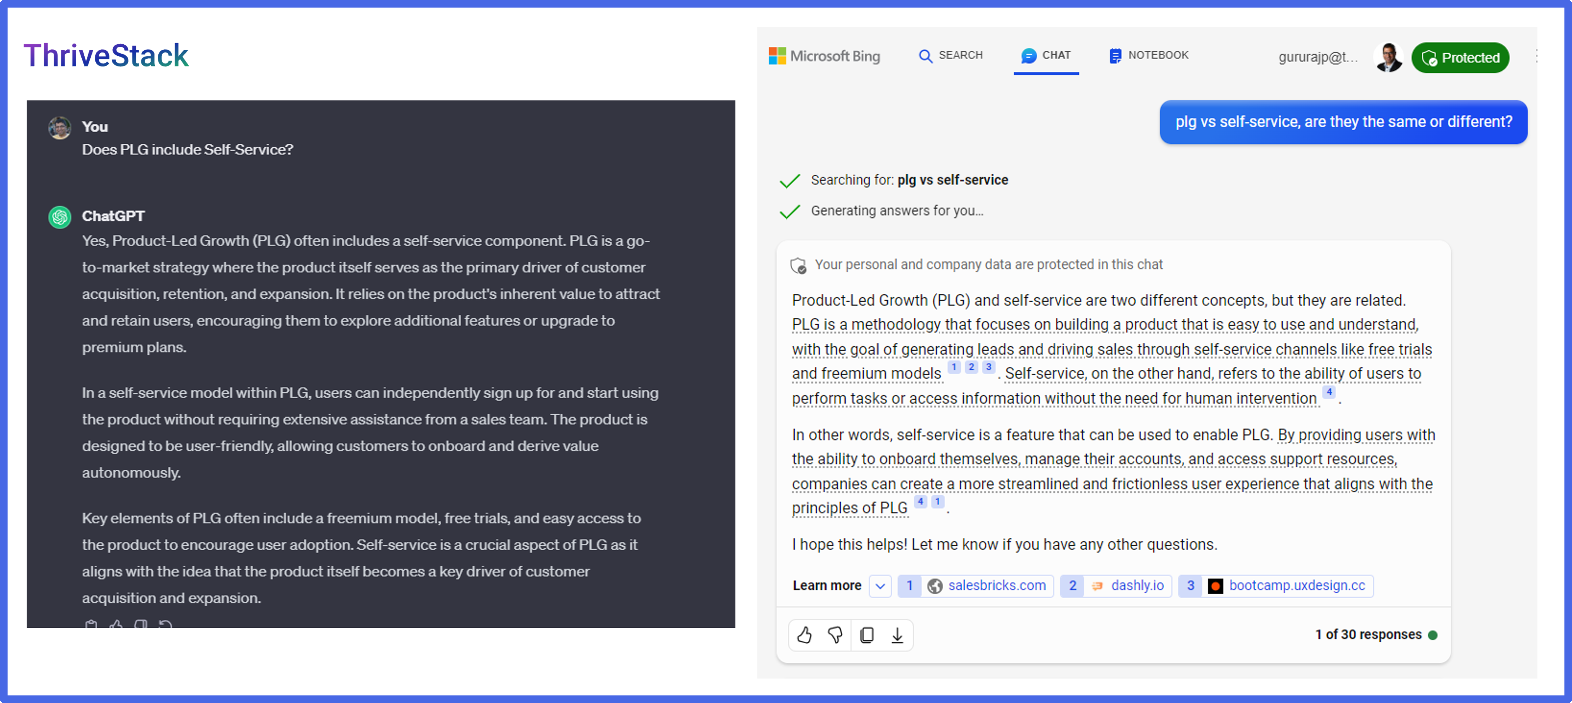This screenshot has width=1572, height=703.
Task: Click the green Protected badge
Action: tap(1460, 57)
